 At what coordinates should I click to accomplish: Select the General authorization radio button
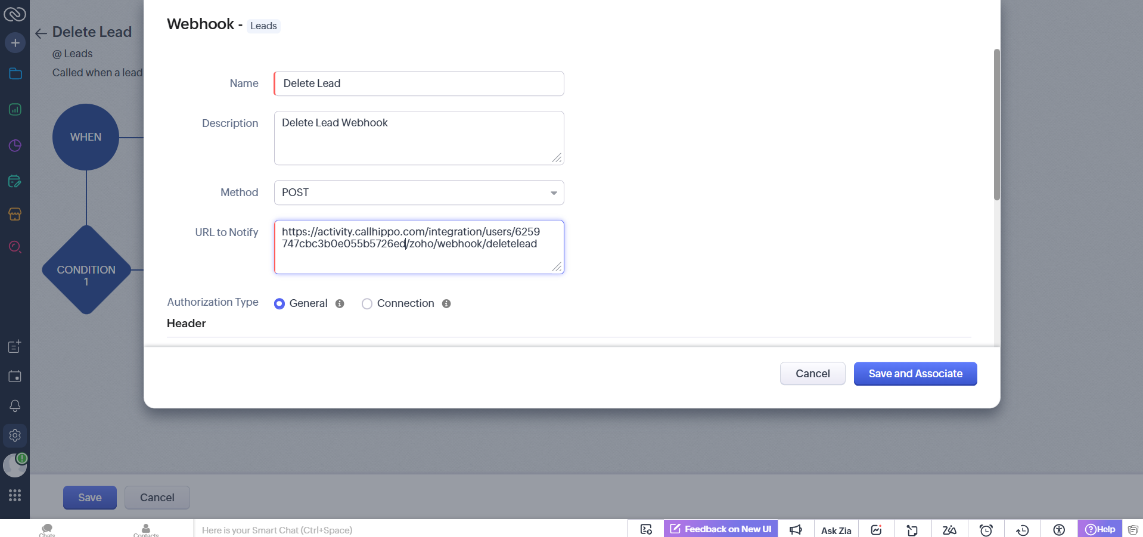[x=279, y=304]
